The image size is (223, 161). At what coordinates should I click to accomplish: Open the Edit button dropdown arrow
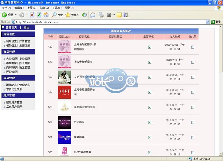click(114, 15)
